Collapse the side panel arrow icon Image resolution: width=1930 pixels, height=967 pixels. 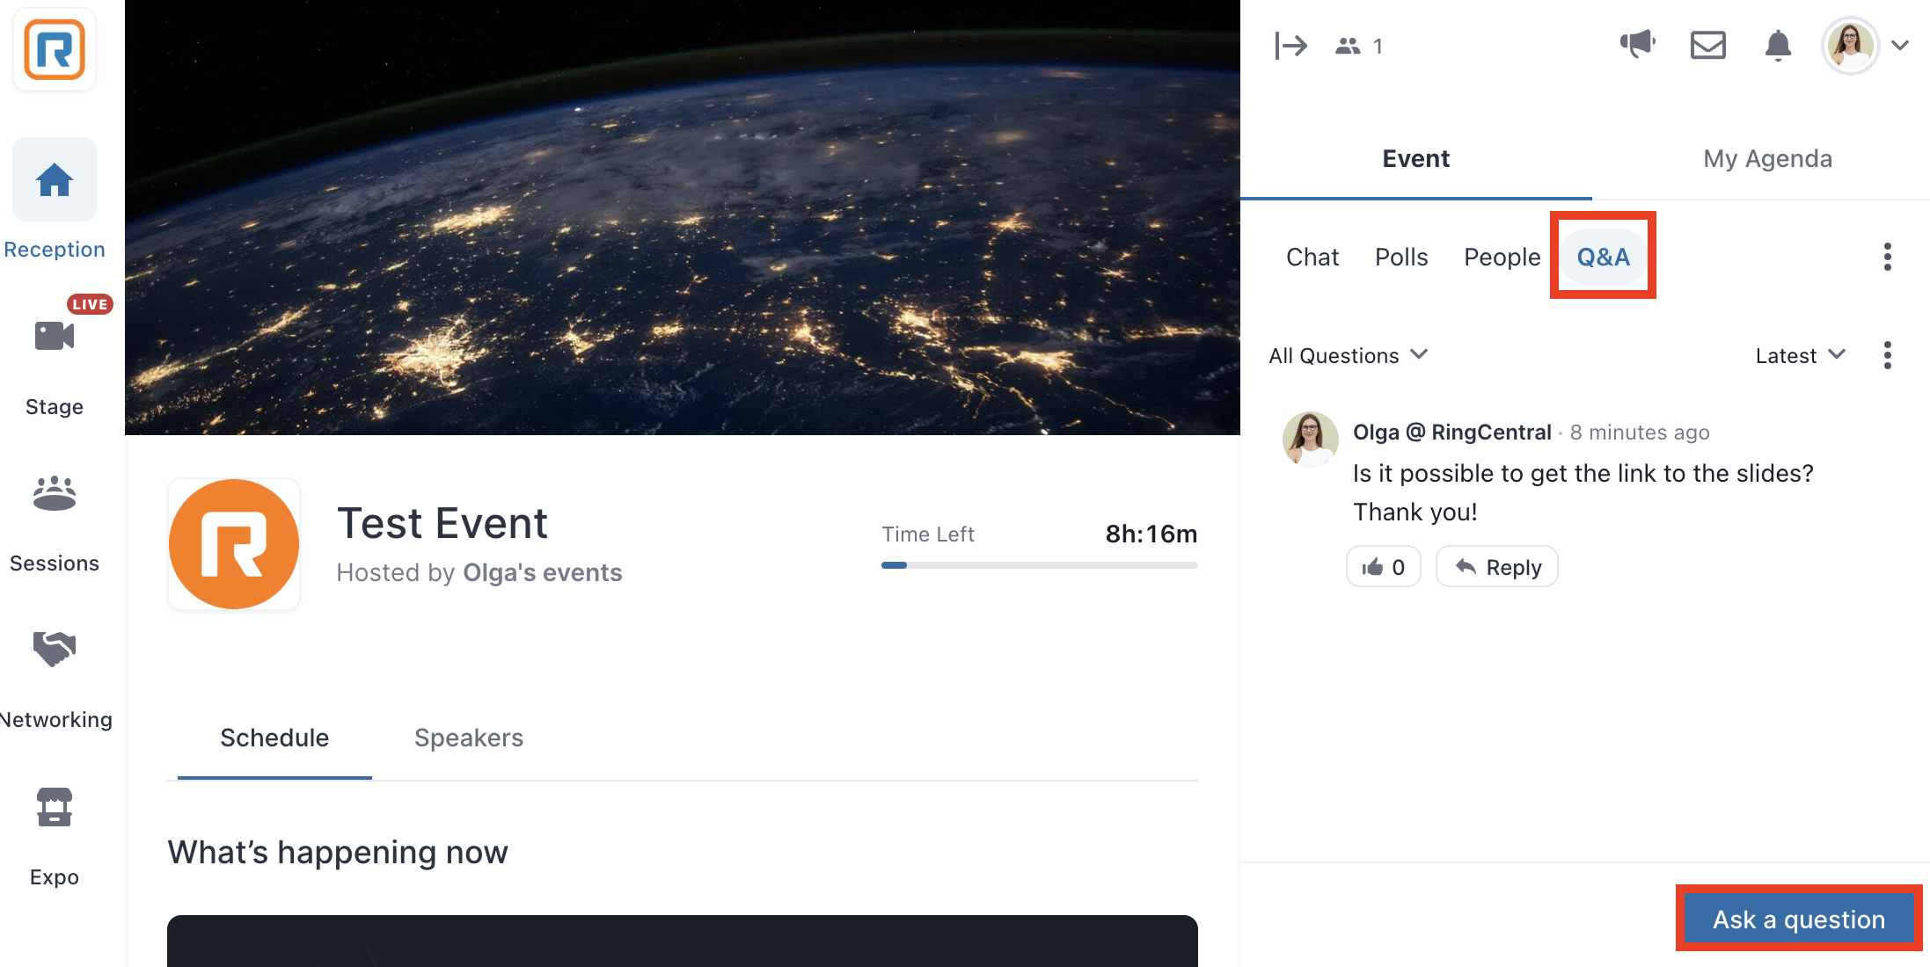point(1290,46)
